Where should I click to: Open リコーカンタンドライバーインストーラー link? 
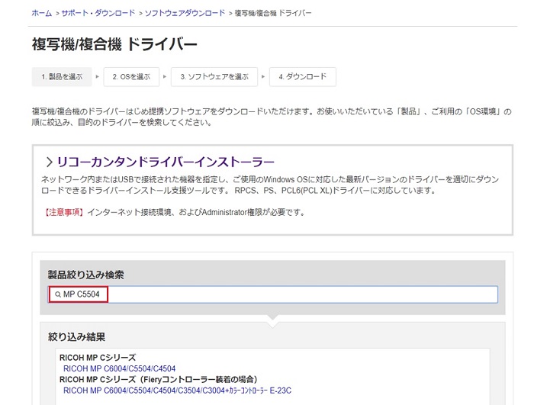click(x=166, y=162)
